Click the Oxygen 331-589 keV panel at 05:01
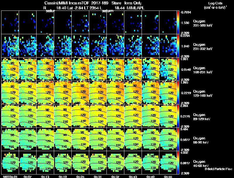The width and height of the screenshot is (234, 178). tap(10, 23)
